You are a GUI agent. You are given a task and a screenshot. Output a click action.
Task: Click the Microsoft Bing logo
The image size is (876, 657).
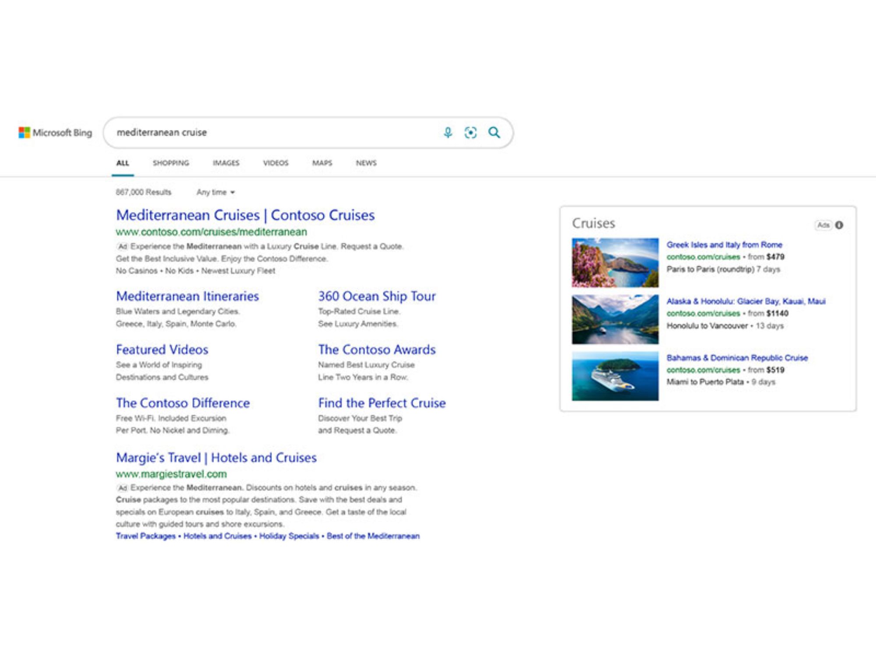click(x=55, y=132)
